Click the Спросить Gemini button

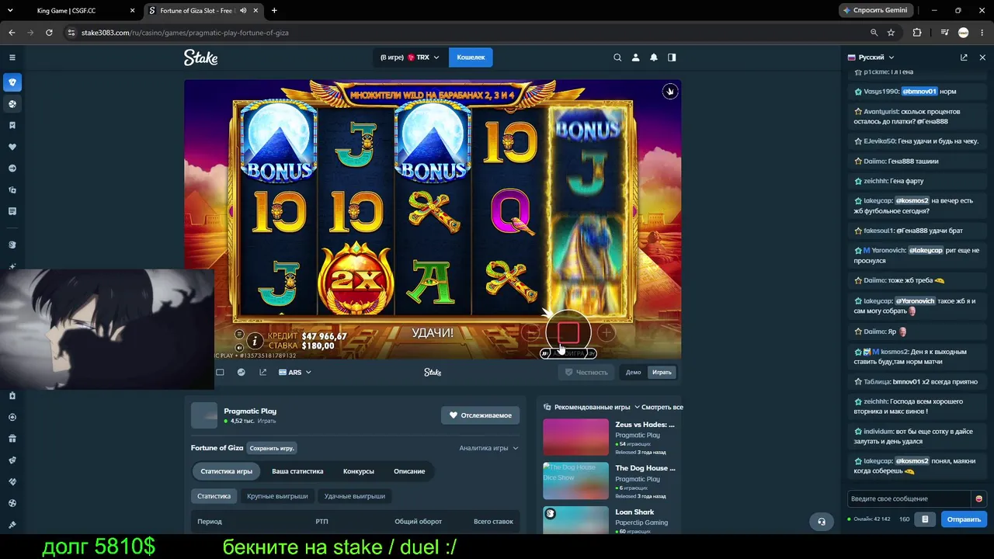(x=875, y=10)
